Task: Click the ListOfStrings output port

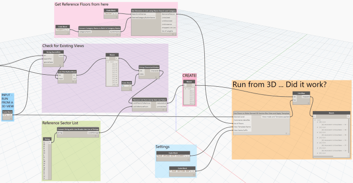Action: click(93, 133)
